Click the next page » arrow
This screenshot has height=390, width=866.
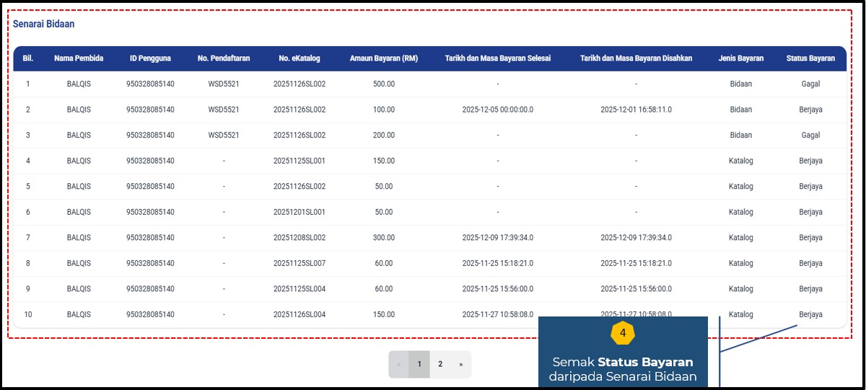(460, 365)
